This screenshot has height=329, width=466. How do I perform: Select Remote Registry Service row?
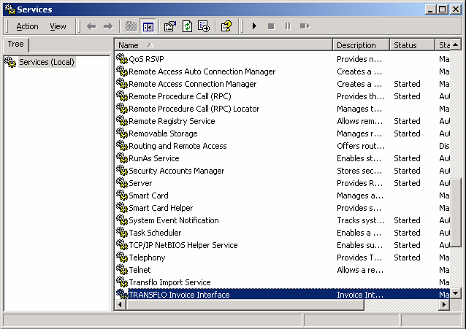coord(283,121)
